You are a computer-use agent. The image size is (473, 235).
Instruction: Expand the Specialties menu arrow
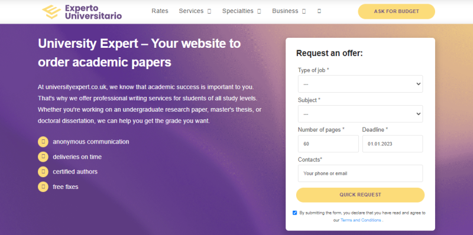259,11
